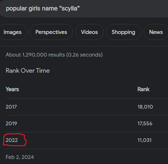Click the word popular in search query
This screenshot has width=168, height=164.
click(16, 8)
